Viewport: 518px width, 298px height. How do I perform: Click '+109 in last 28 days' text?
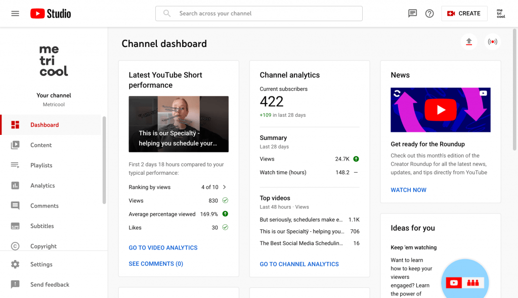click(x=283, y=115)
